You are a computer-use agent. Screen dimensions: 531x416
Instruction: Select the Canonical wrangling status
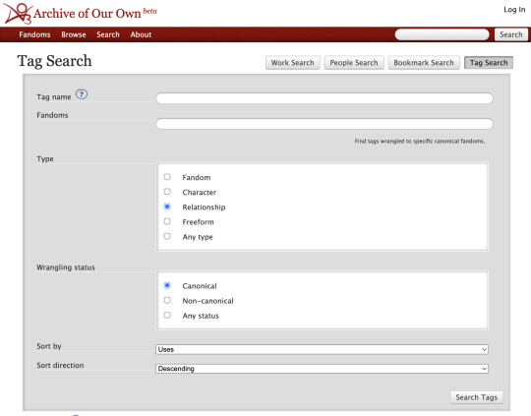167,285
